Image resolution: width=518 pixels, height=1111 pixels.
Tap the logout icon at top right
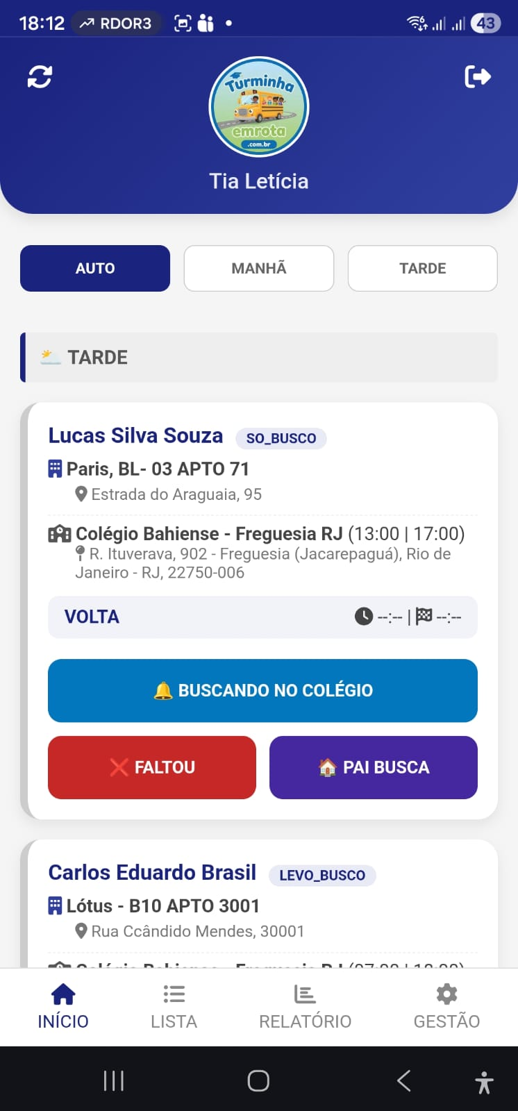tap(478, 76)
